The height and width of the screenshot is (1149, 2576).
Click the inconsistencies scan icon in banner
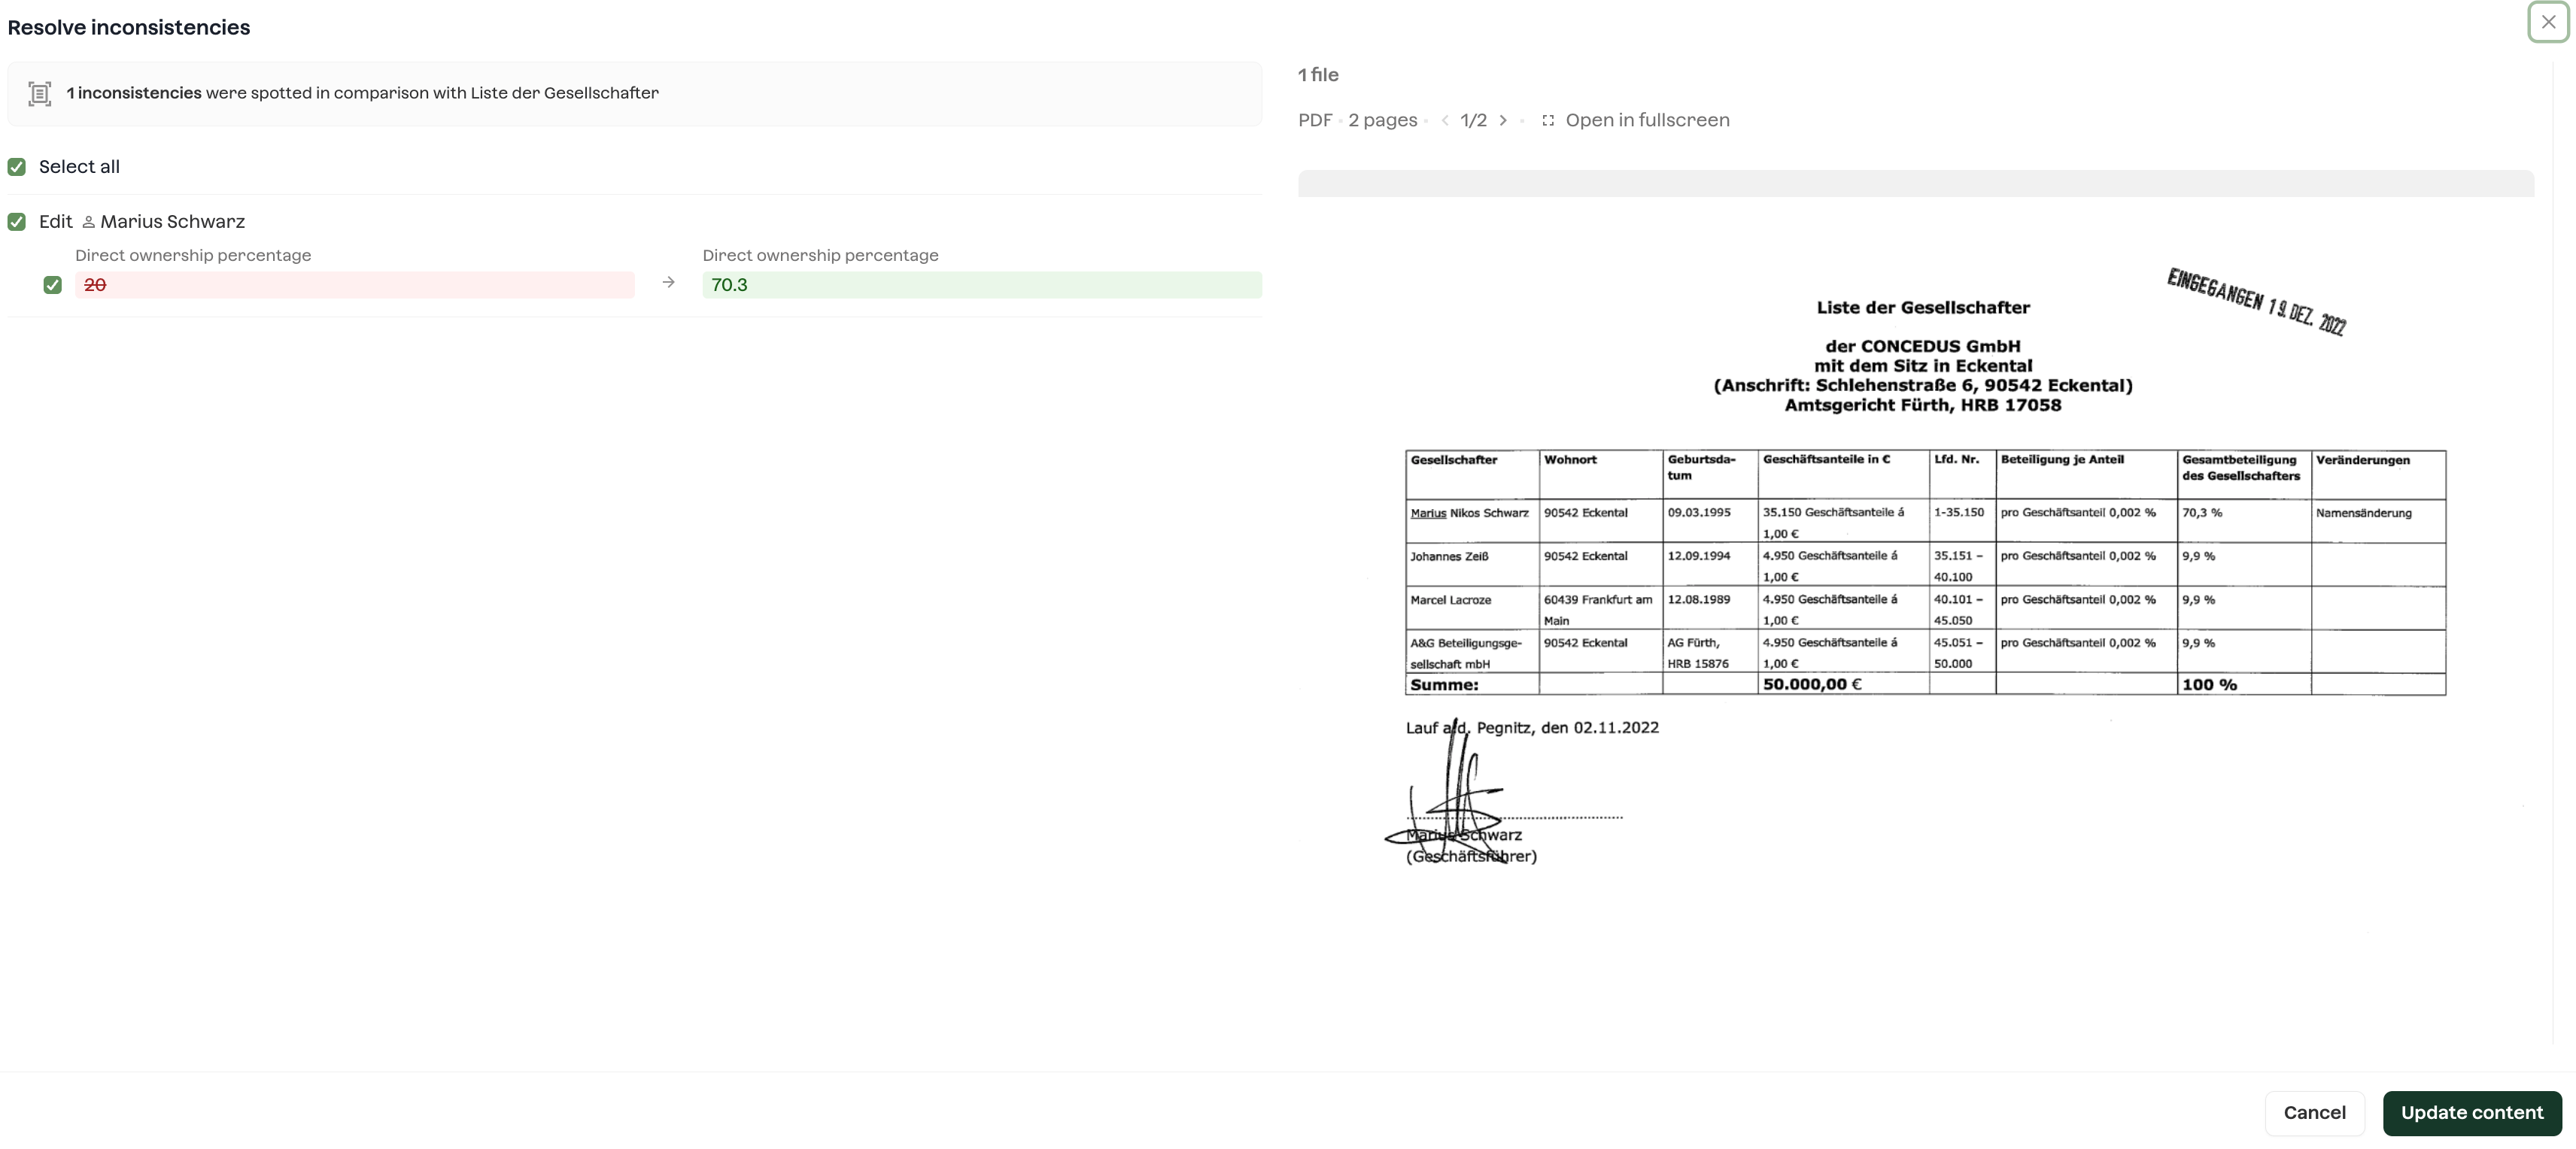[x=40, y=94]
